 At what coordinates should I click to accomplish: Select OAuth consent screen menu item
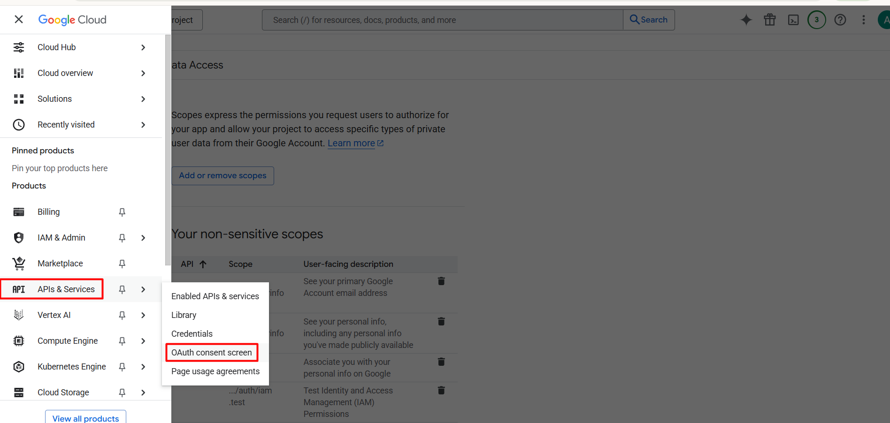tap(212, 353)
